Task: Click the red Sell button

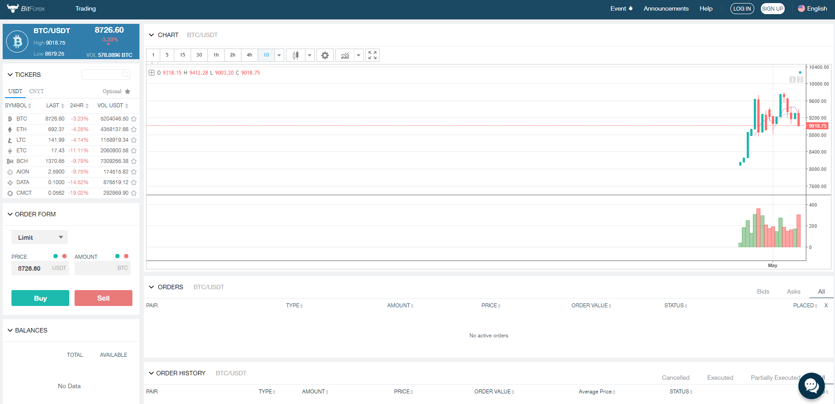Action: 103,298
